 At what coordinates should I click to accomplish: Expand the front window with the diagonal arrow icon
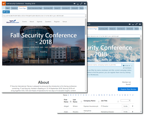(81, 4)
